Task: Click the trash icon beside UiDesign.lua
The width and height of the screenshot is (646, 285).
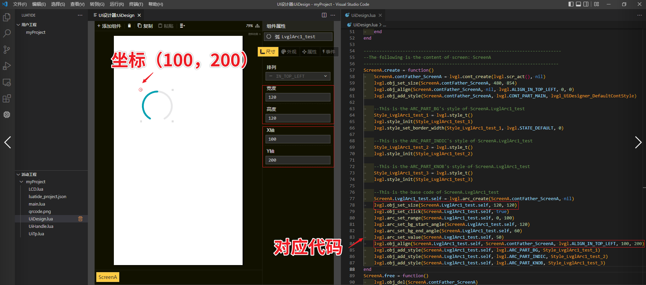Action: (80, 219)
